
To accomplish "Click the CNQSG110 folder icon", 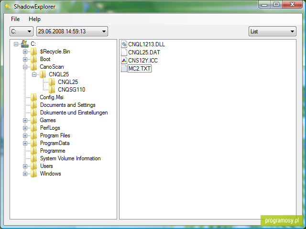I will (52, 90).
